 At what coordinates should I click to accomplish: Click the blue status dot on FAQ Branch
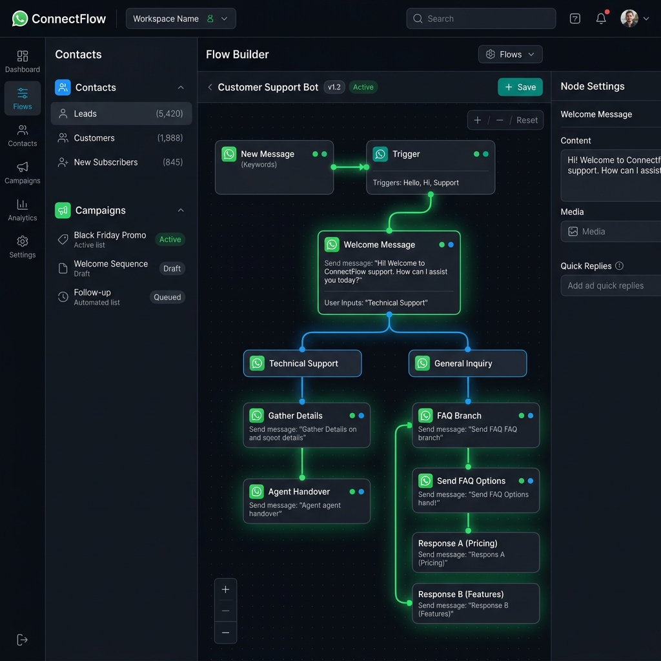click(531, 416)
